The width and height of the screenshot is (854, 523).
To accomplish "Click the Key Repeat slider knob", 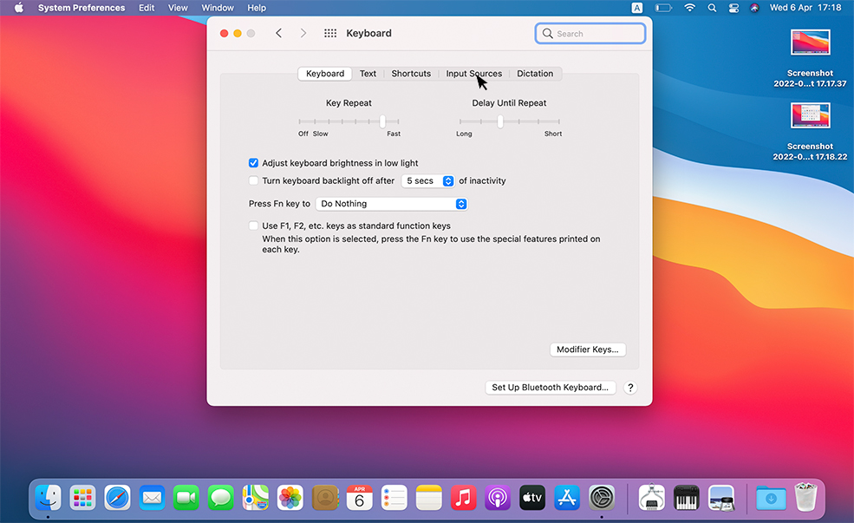I will pos(382,121).
